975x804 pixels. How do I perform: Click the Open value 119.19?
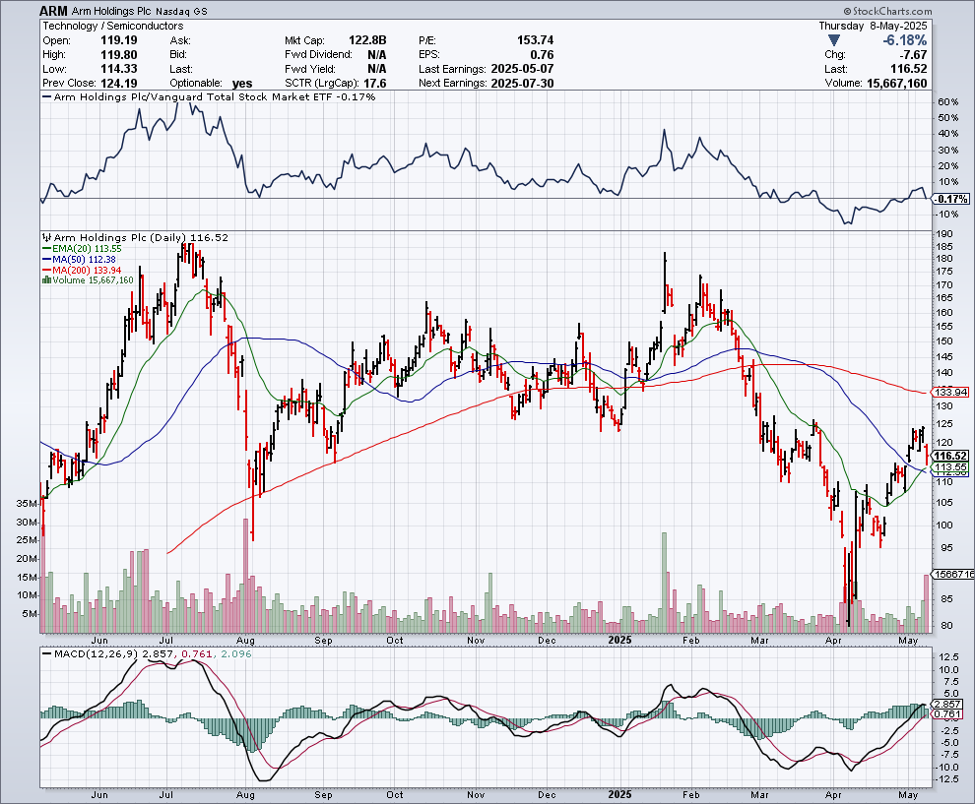coord(119,40)
